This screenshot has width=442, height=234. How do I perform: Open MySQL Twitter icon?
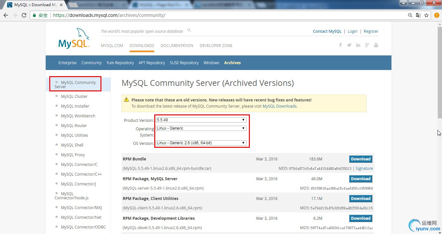click(349, 45)
